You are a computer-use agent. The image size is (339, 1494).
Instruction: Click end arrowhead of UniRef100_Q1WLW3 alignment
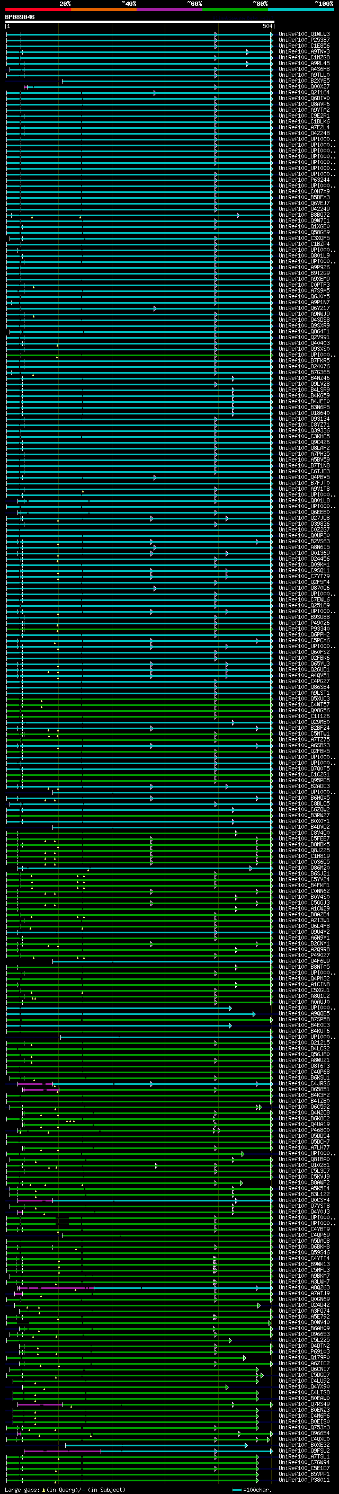pyautogui.click(x=272, y=34)
